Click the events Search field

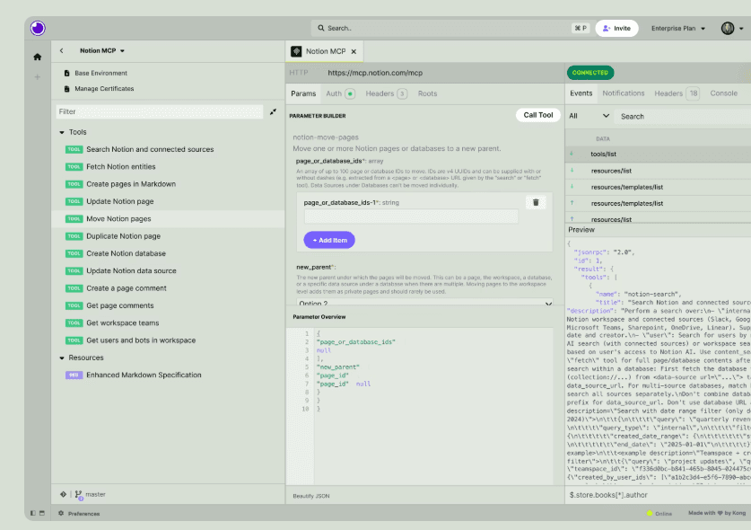point(684,116)
